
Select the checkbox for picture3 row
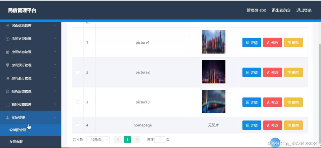coord(77,102)
